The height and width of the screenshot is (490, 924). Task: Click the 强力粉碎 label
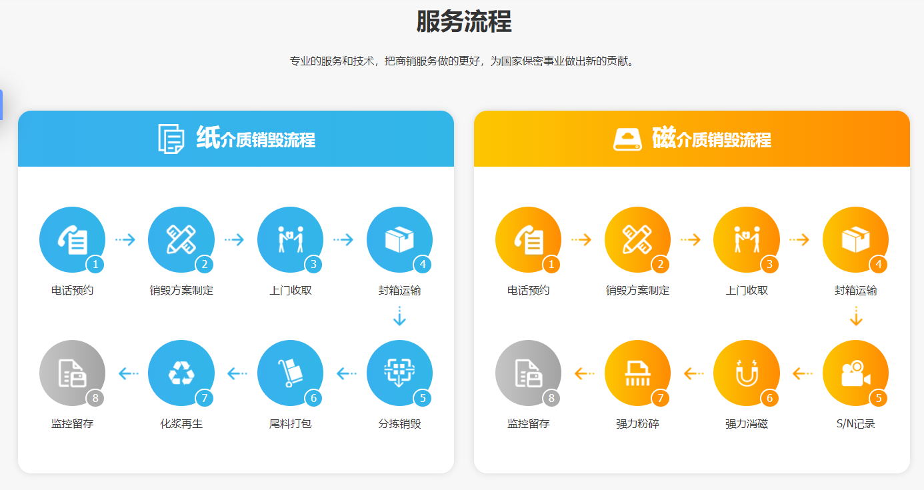(638, 424)
